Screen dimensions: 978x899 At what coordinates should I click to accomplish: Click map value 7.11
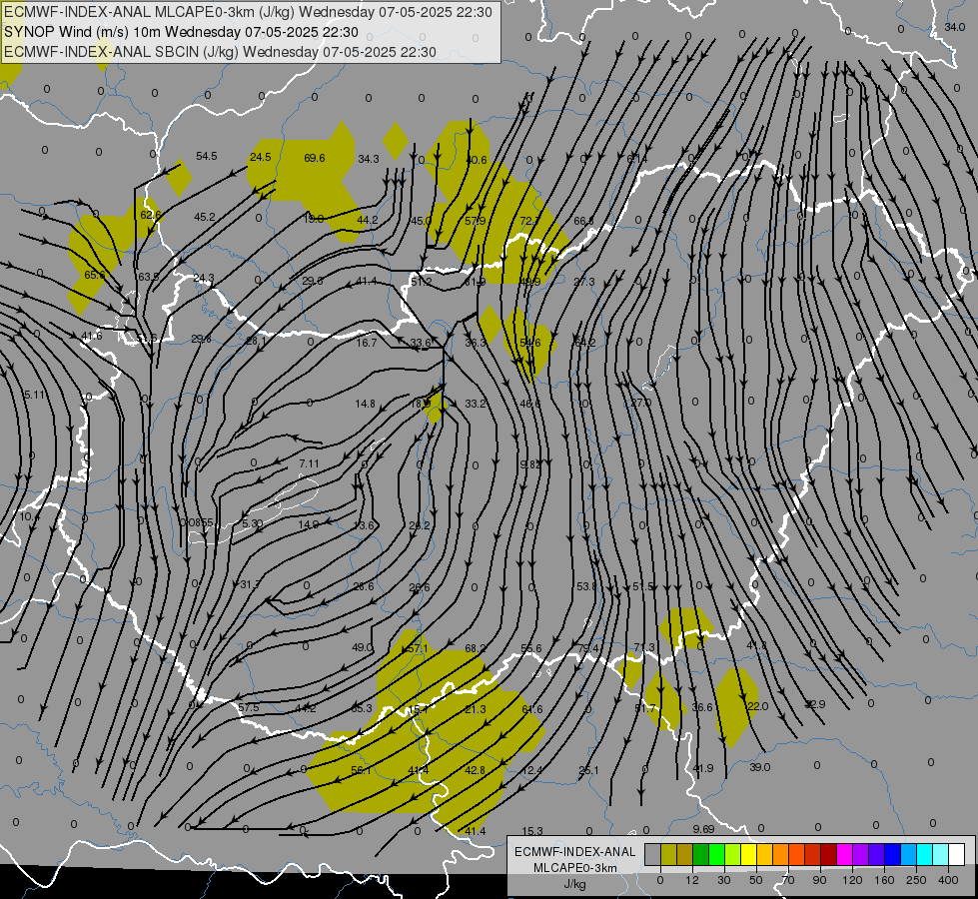pyautogui.click(x=309, y=463)
